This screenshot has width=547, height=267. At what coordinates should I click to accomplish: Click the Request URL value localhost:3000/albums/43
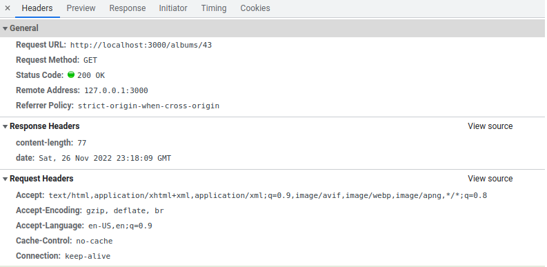click(x=141, y=45)
